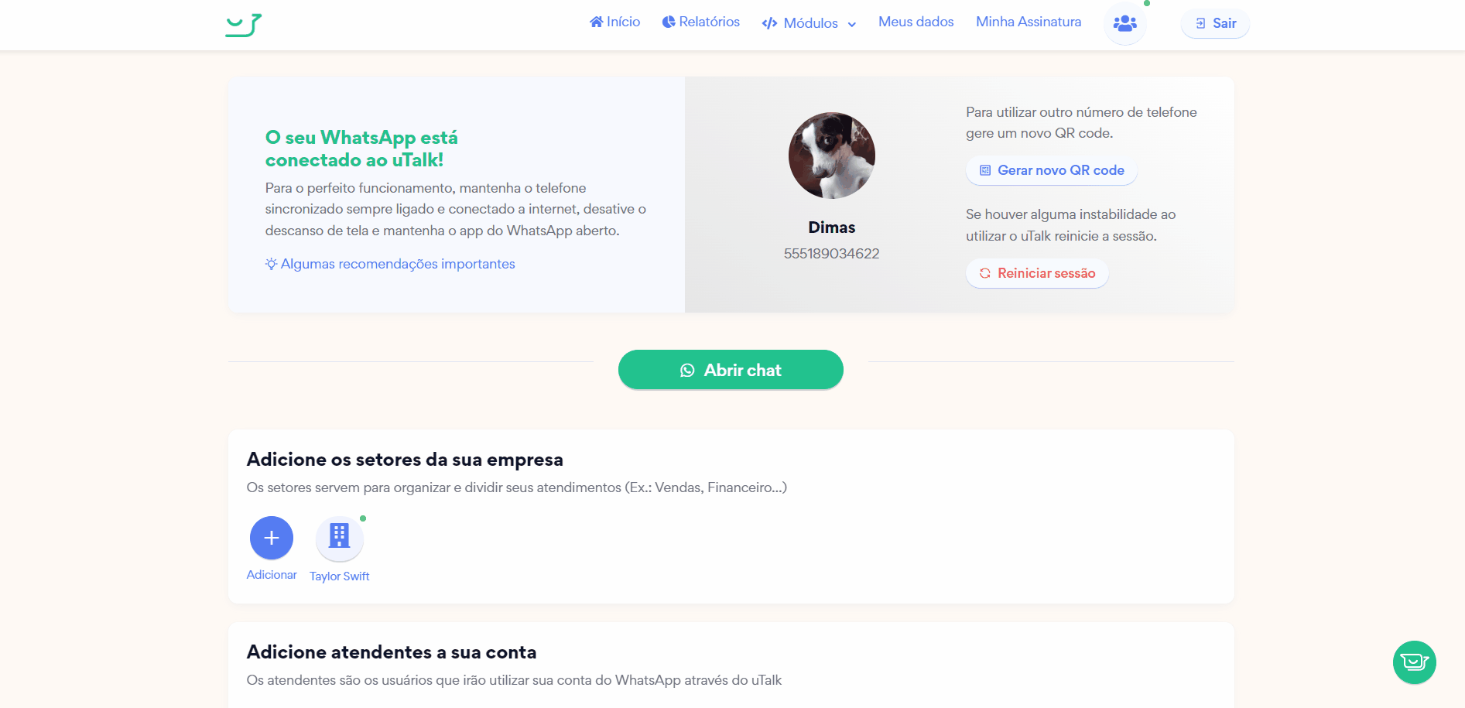Click the Taylor Swift sector label
The image size is (1465, 708).
pyautogui.click(x=340, y=576)
